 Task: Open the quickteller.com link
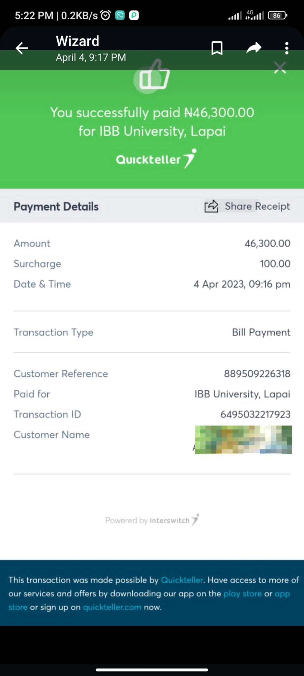tap(112, 607)
